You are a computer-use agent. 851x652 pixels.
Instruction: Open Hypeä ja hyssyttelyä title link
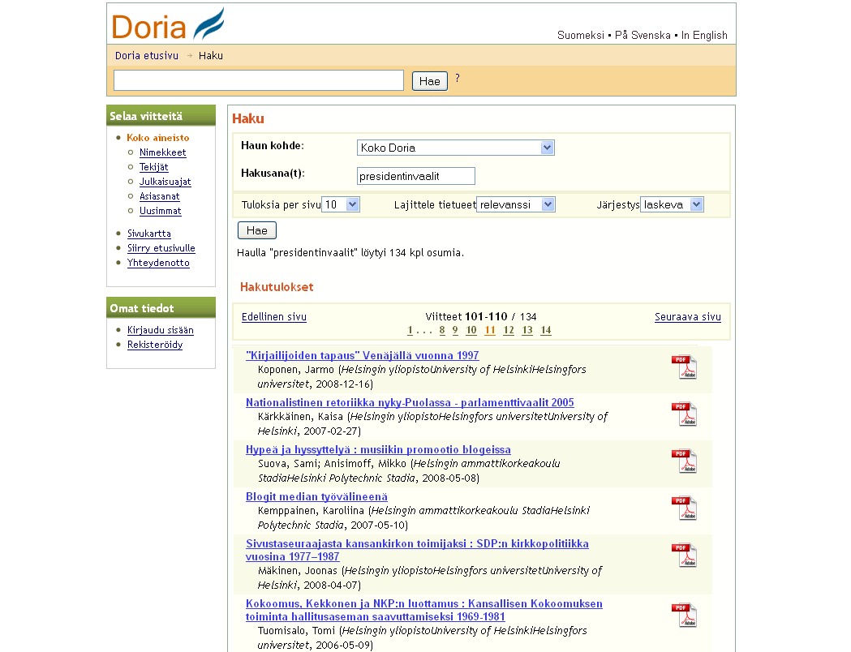tap(378, 450)
